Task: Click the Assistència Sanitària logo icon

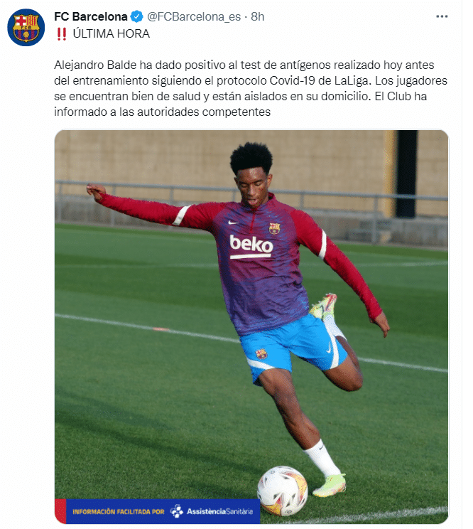Action: coord(177,511)
